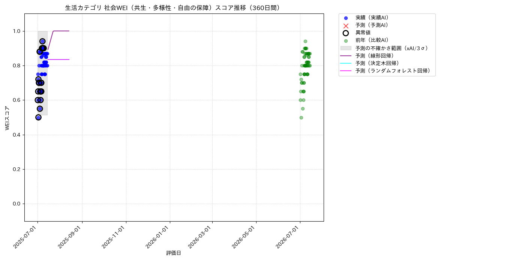Click the highest green previous-year point near 0.94
Image resolution: width=525 pixels, height=262 pixels.
pos(305,41)
